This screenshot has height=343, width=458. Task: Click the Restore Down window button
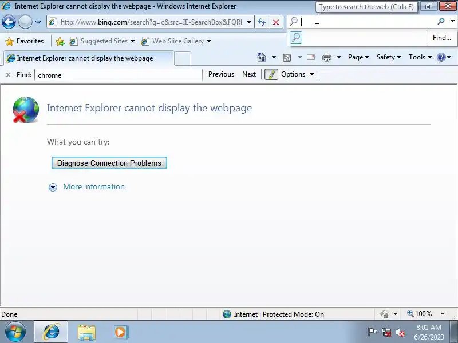[x=429, y=6]
